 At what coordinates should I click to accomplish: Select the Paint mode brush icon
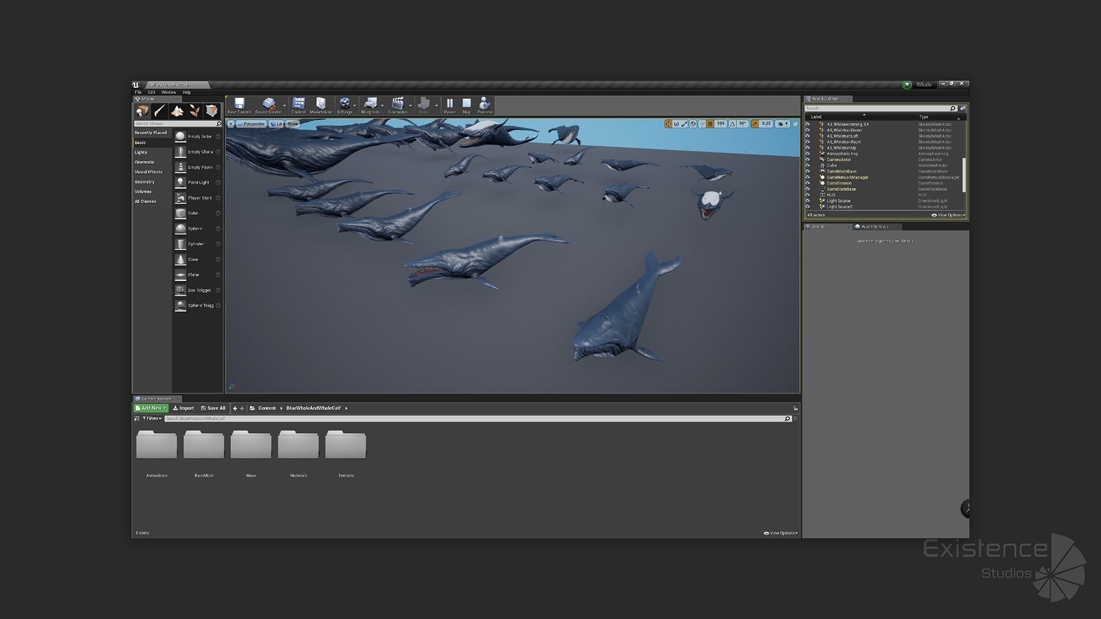tap(159, 111)
